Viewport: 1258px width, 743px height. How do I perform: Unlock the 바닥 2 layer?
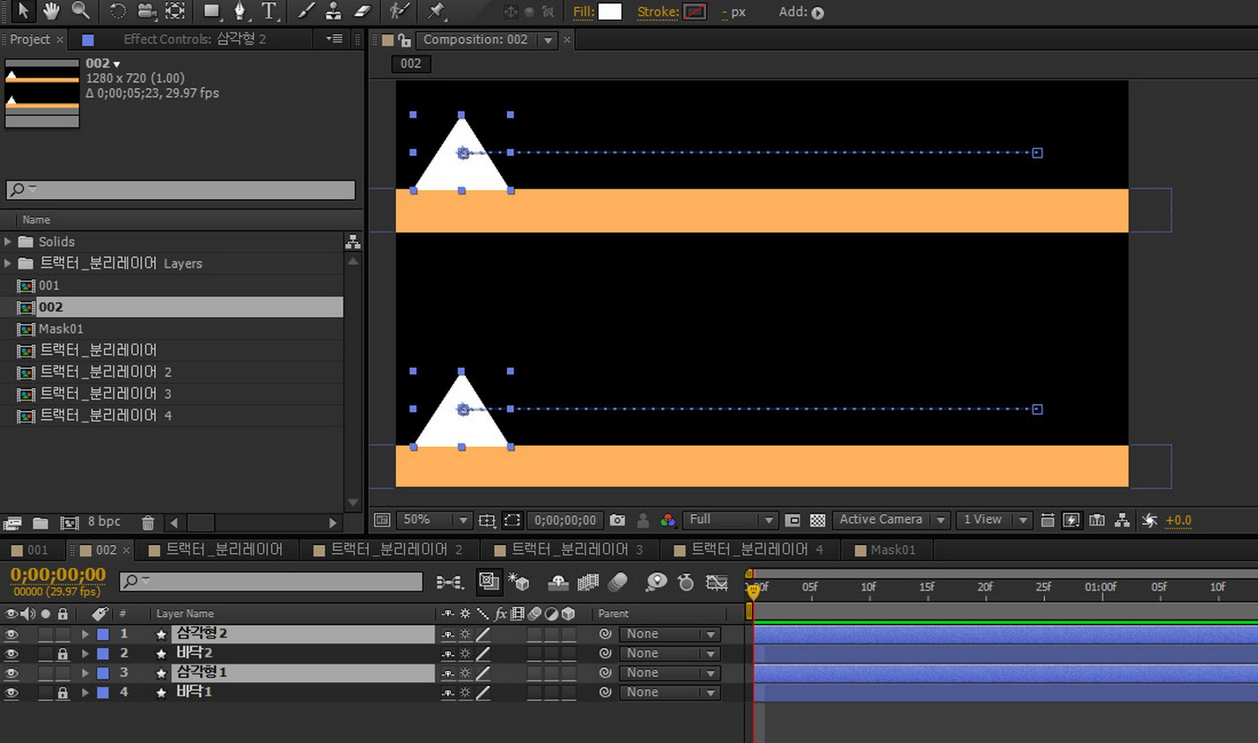point(63,653)
